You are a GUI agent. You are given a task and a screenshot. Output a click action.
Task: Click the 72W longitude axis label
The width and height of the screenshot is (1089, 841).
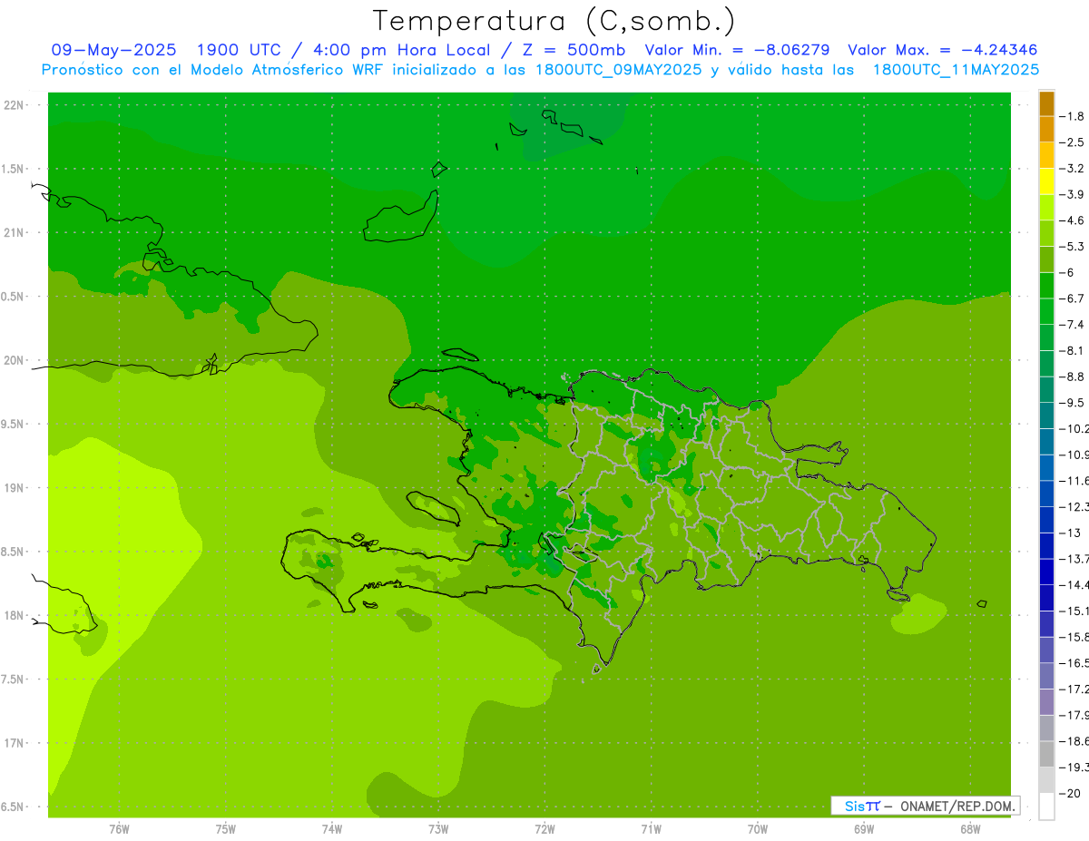[544, 829]
